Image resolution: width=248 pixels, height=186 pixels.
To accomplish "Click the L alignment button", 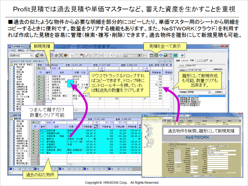I will 198,61.
